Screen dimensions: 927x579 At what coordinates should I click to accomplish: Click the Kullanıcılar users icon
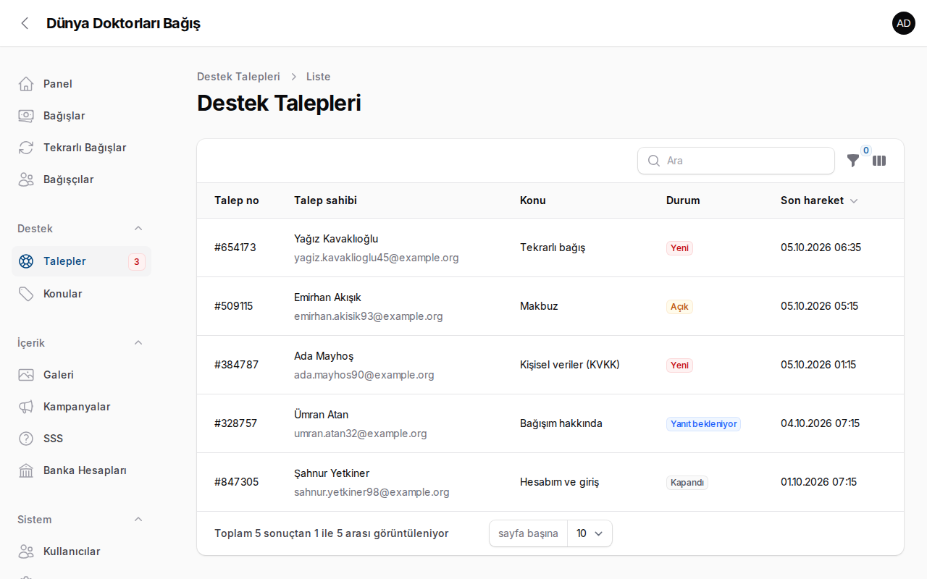pyautogui.click(x=26, y=551)
